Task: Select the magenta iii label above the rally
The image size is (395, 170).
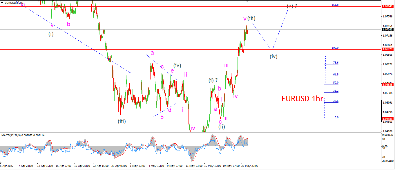Action: click(x=226, y=65)
